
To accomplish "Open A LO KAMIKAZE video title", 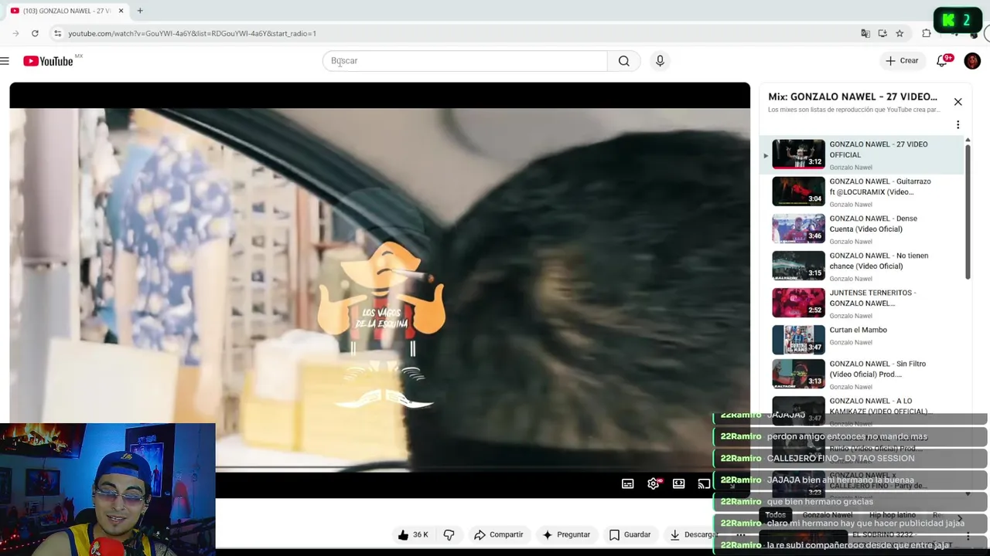I will (x=881, y=406).
